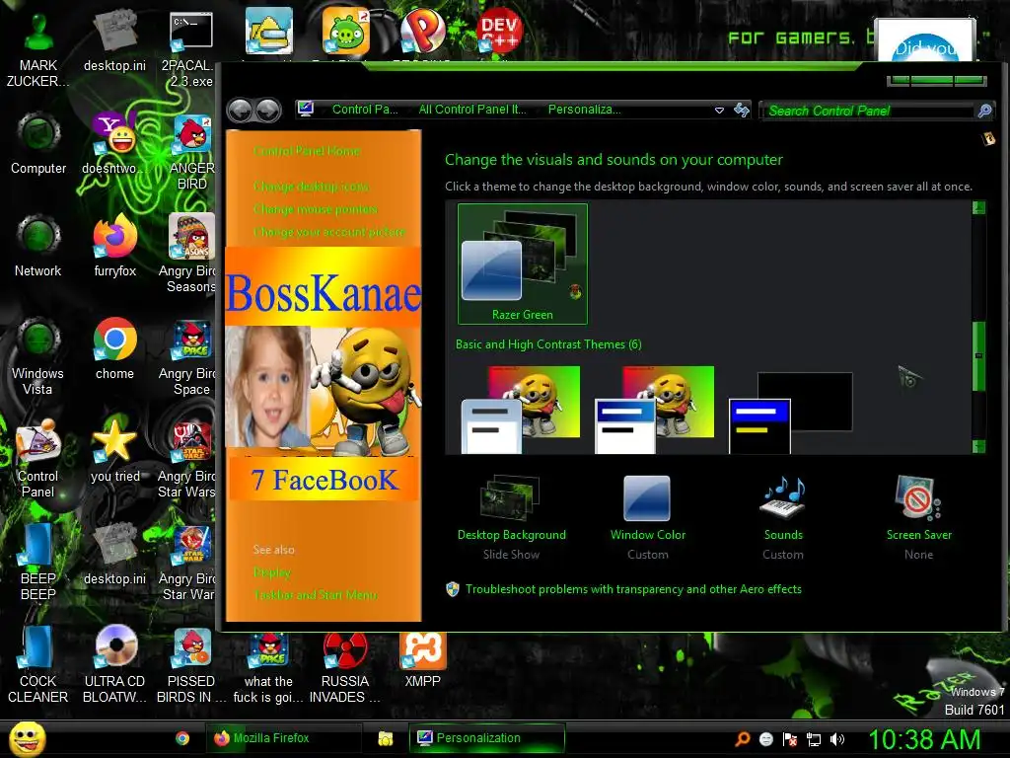This screenshot has width=1010, height=758.
Task: Click the Personalization taskbar button
Action: coord(487,738)
